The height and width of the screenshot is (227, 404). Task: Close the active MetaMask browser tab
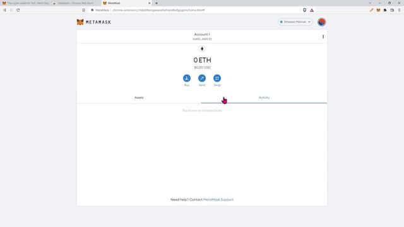click(x=149, y=3)
